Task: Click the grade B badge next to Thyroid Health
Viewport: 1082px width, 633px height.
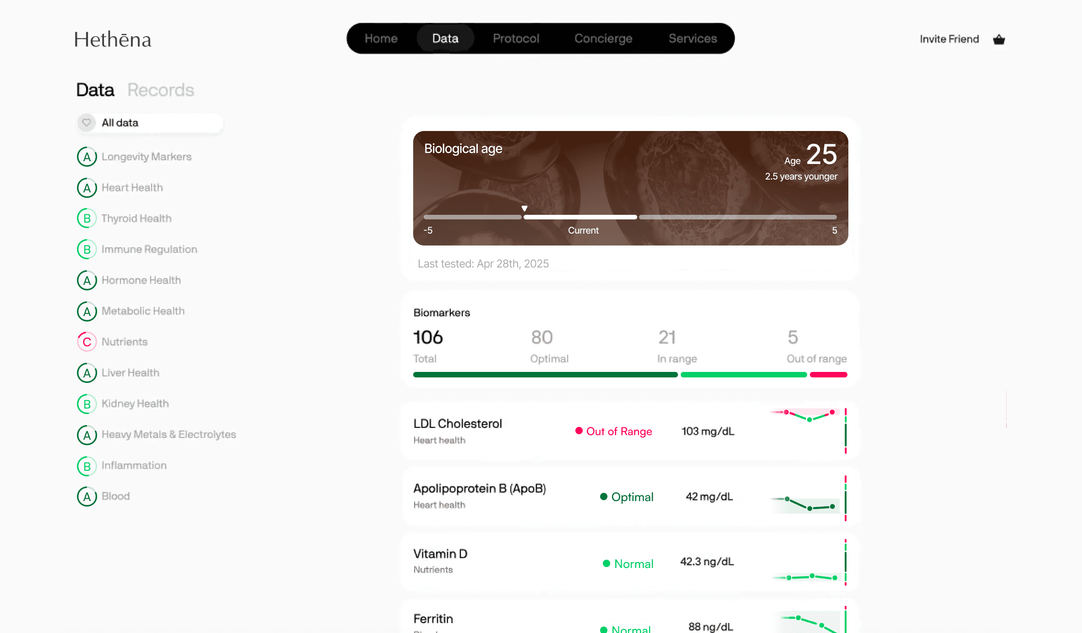Action: click(87, 218)
